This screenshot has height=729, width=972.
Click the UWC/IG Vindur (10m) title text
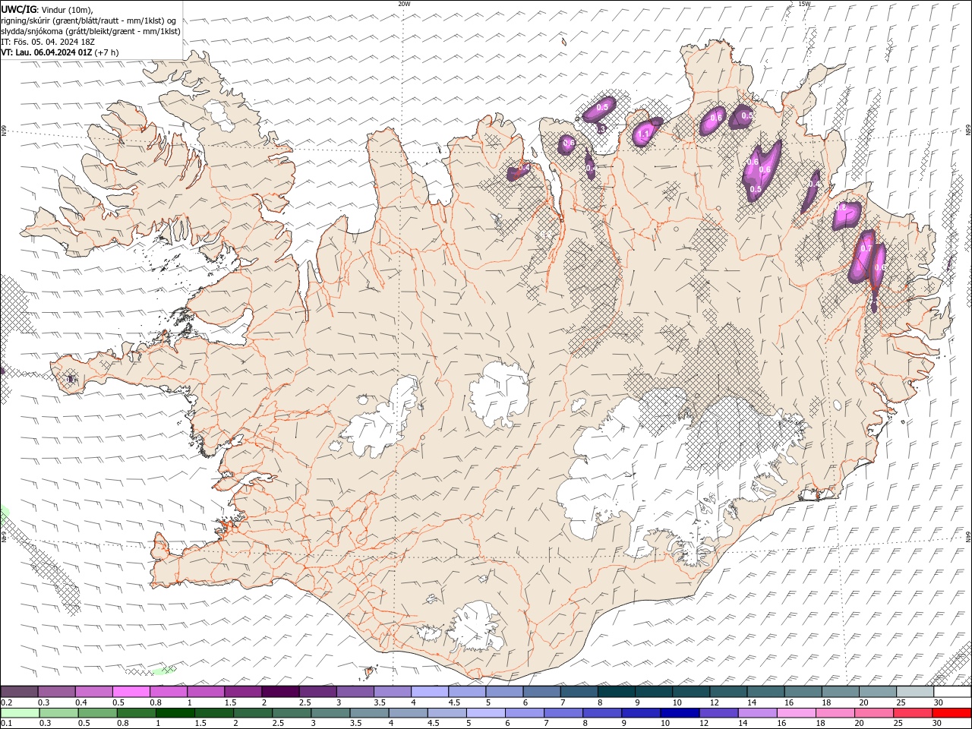coord(47,9)
